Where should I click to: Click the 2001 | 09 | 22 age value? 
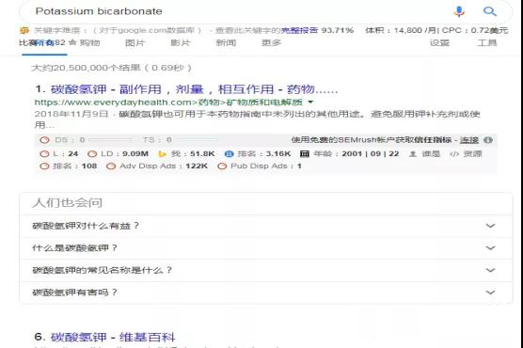click(371, 154)
